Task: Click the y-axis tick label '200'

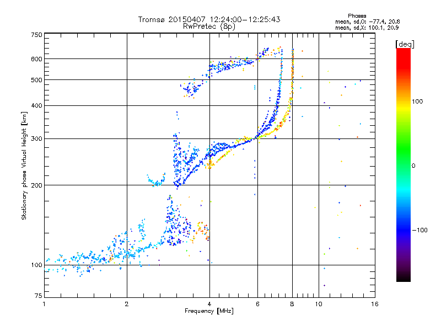Action: tap(36, 185)
